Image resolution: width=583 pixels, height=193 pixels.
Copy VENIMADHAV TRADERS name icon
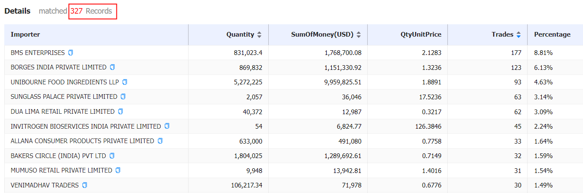[x=85, y=185]
